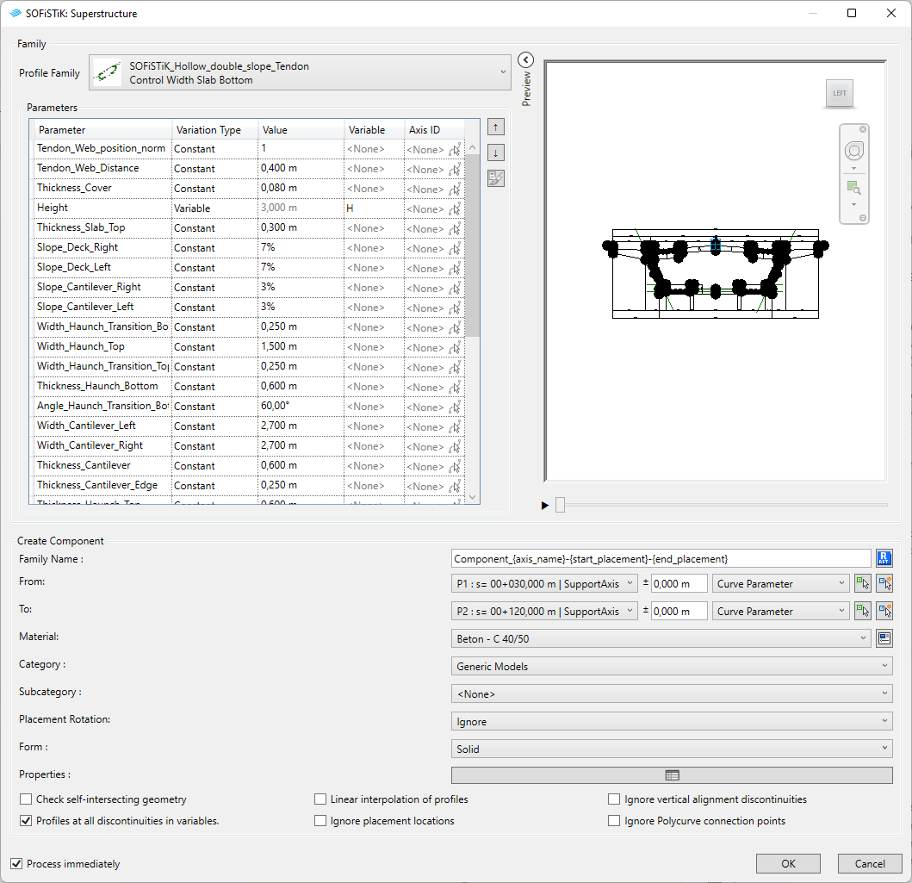The height and width of the screenshot is (883, 912).
Task: Pick To point icon at row end
Action: coord(884,611)
